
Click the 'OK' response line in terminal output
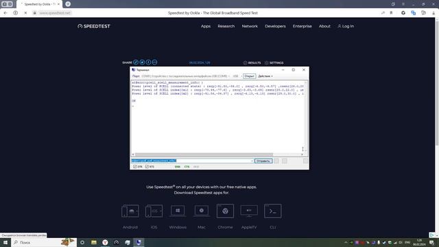tap(134, 101)
